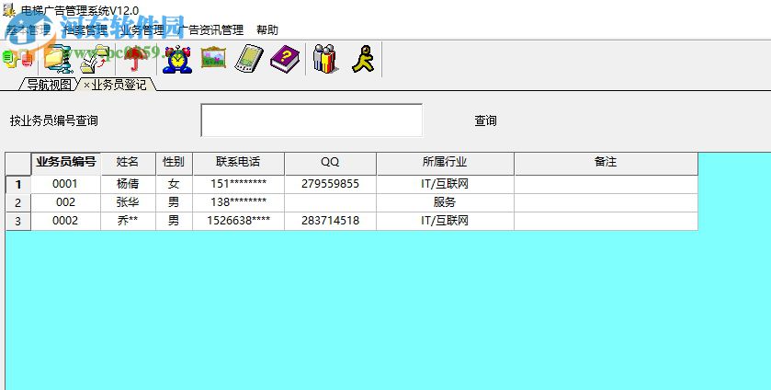Viewport: 771px width, 390px height.
Task: Click the 按业务员编号查询 label
Action: [x=53, y=120]
